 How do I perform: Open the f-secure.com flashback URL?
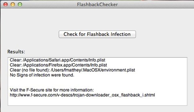point(82,95)
